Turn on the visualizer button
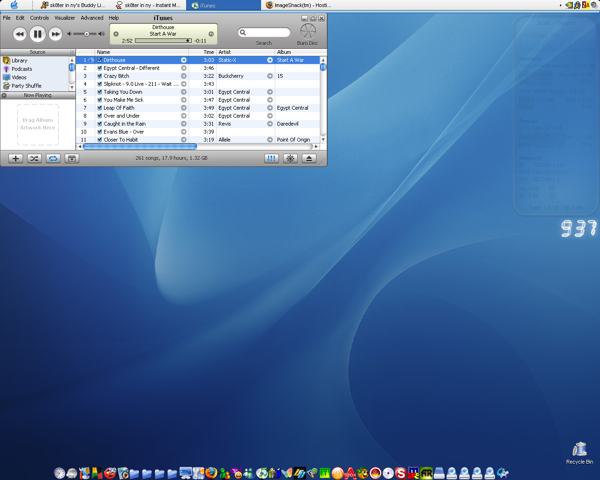 [290, 158]
